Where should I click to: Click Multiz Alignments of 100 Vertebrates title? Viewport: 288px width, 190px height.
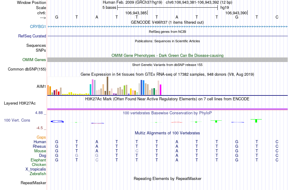[167, 133]
